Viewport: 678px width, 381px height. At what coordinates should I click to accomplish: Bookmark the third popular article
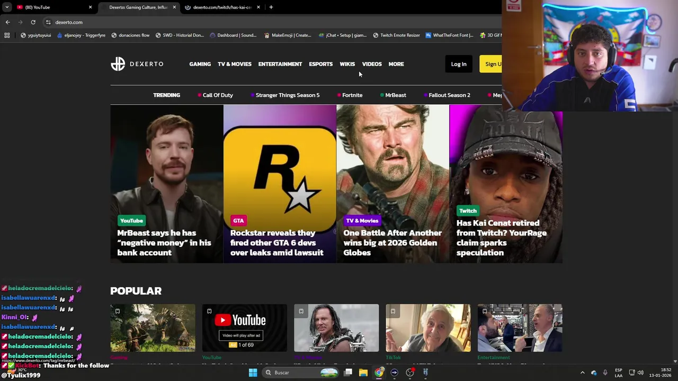pos(301,311)
